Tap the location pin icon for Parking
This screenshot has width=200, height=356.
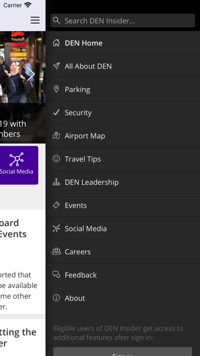(56, 89)
